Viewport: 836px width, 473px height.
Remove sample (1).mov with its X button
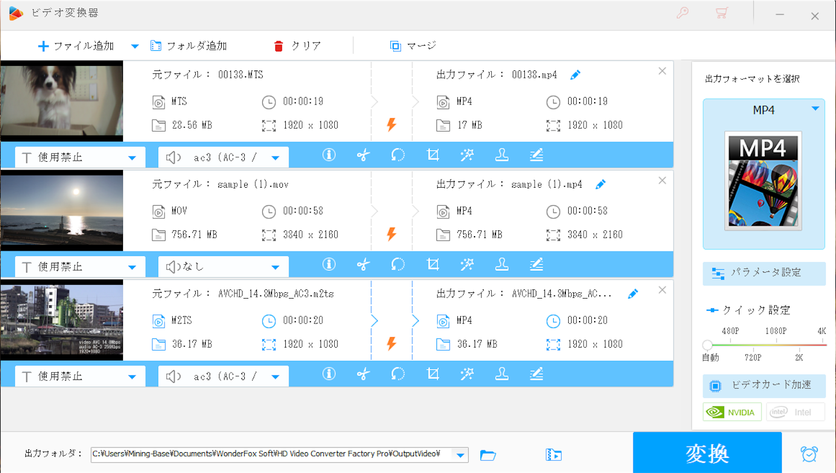(x=662, y=180)
